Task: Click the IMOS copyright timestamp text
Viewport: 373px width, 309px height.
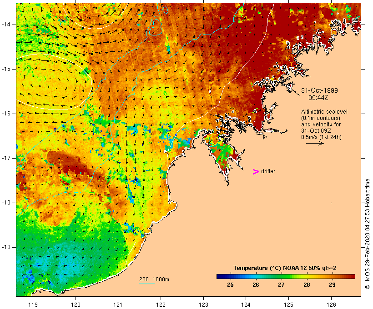Action: coord(367,234)
